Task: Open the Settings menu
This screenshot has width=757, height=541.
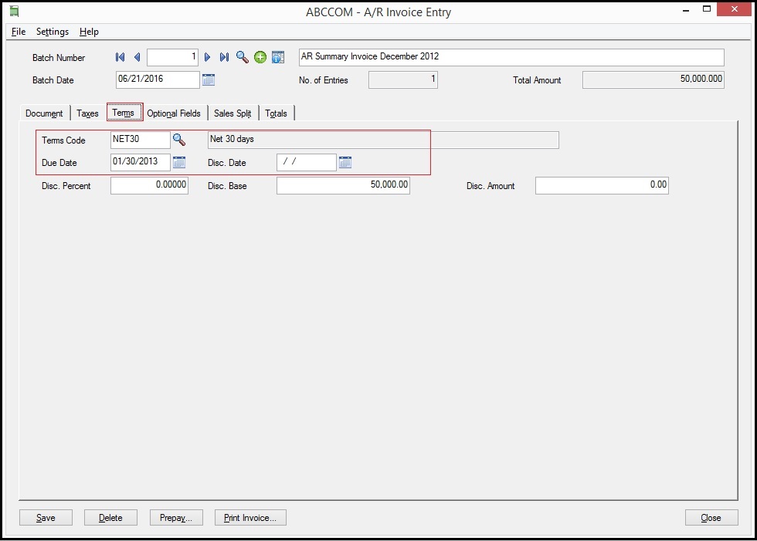Action: pyautogui.click(x=53, y=32)
